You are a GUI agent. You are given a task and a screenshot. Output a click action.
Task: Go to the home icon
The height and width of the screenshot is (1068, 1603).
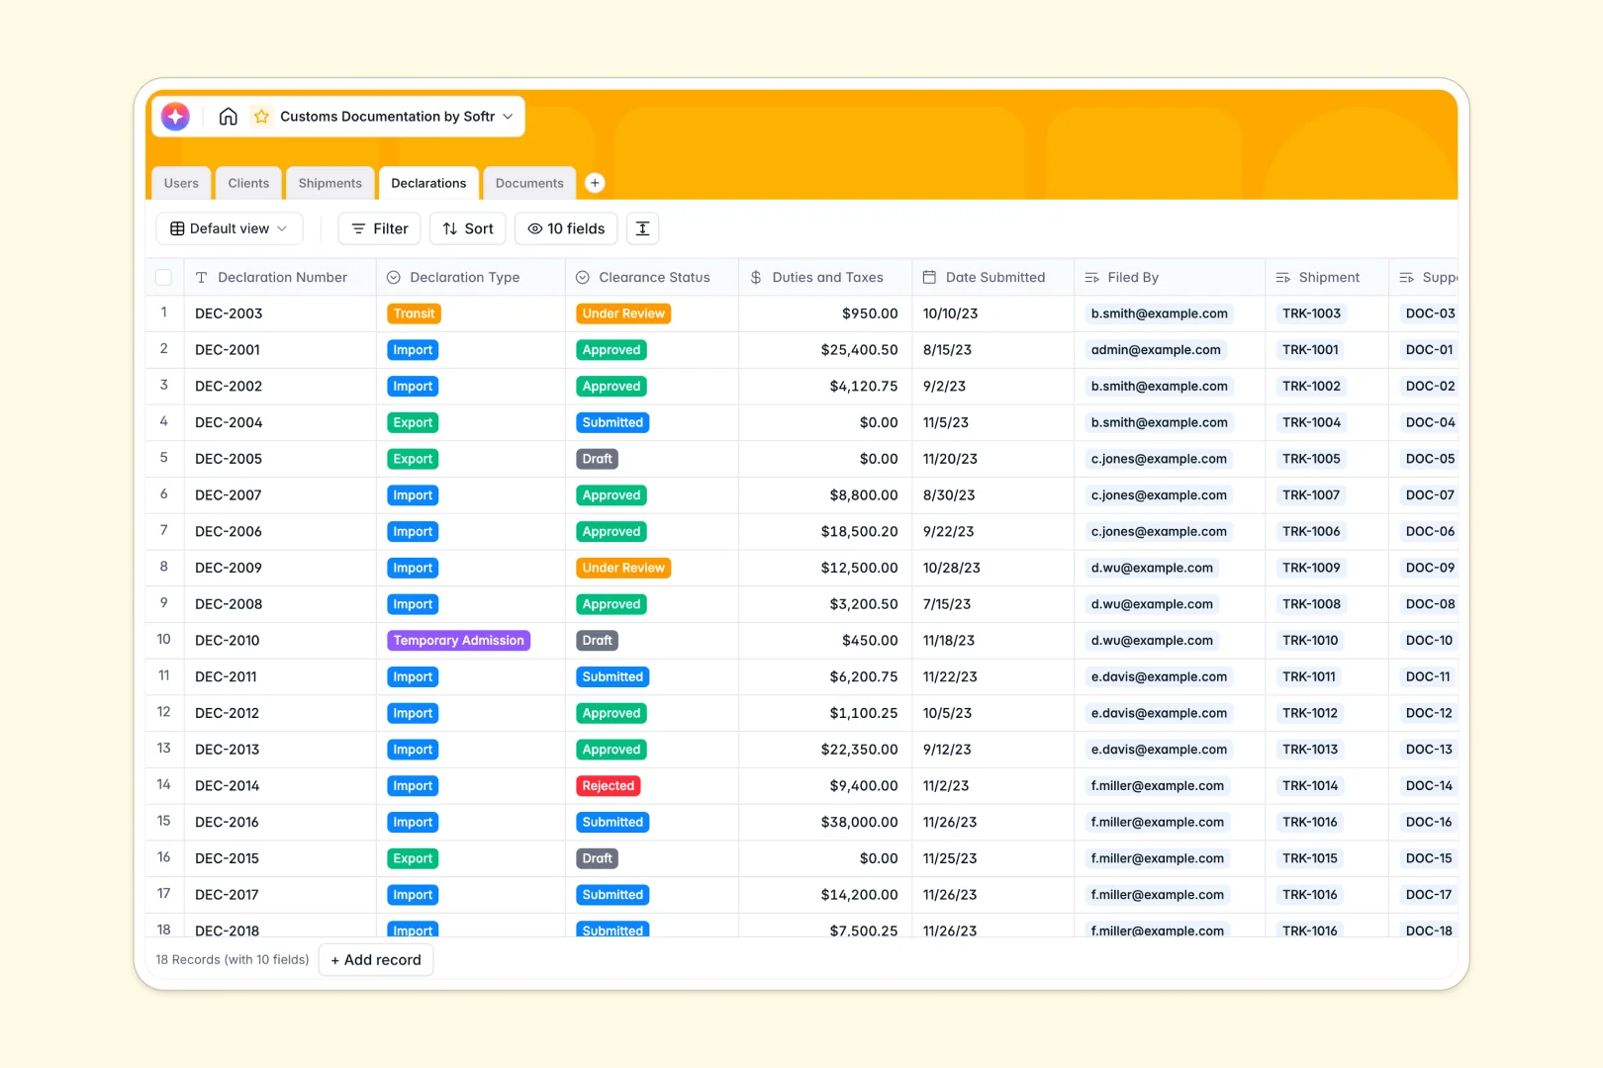click(229, 117)
